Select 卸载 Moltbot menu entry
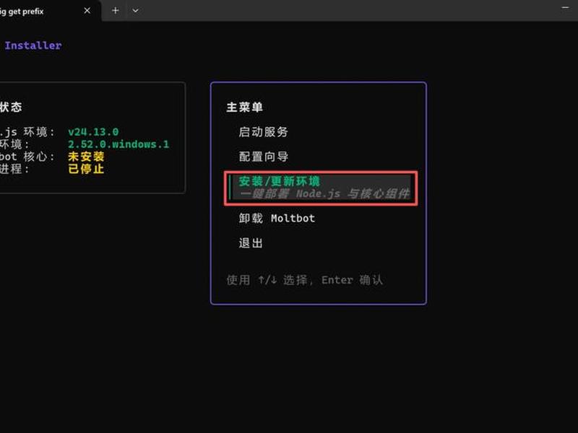The height and width of the screenshot is (433, 578). point(277,219)
